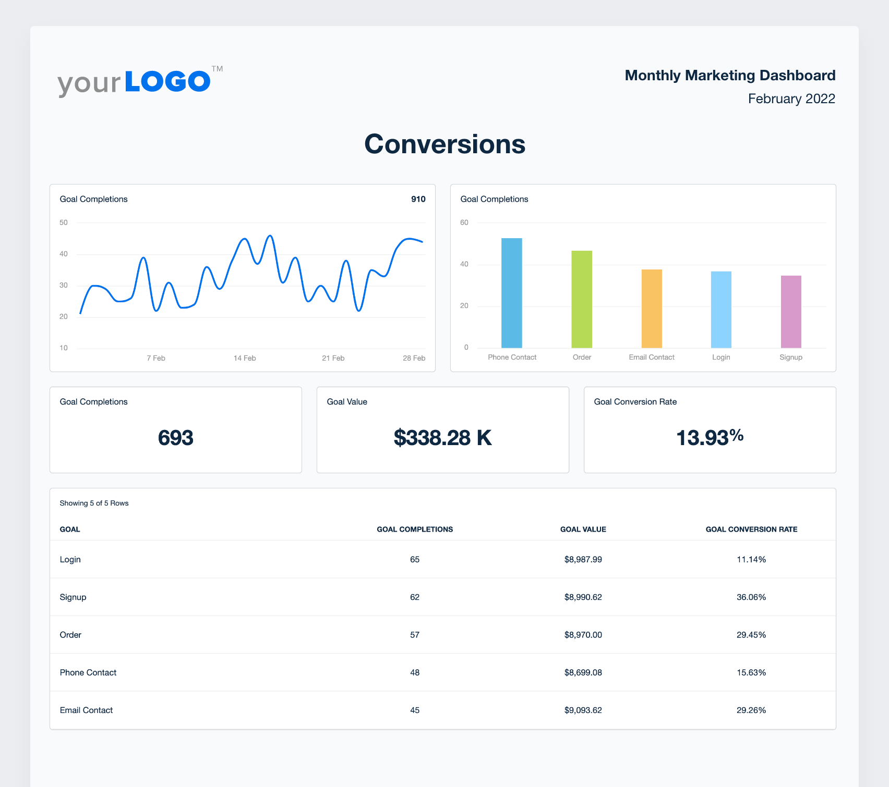Click the 62 completions cell for Signup
Screen dimensions: 889x787
point(415,597)
